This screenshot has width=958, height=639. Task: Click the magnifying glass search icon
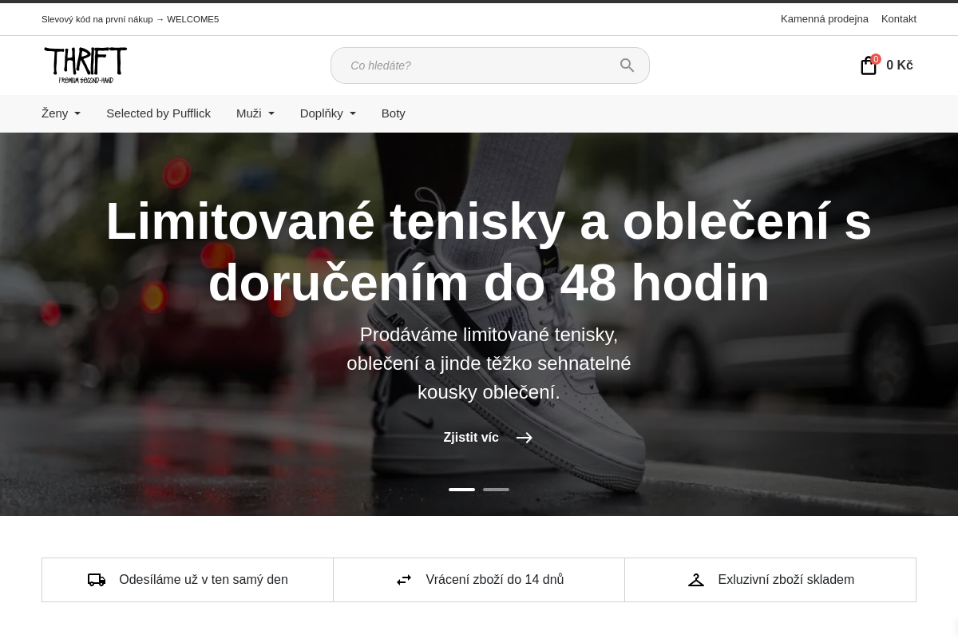click(627, 65)
